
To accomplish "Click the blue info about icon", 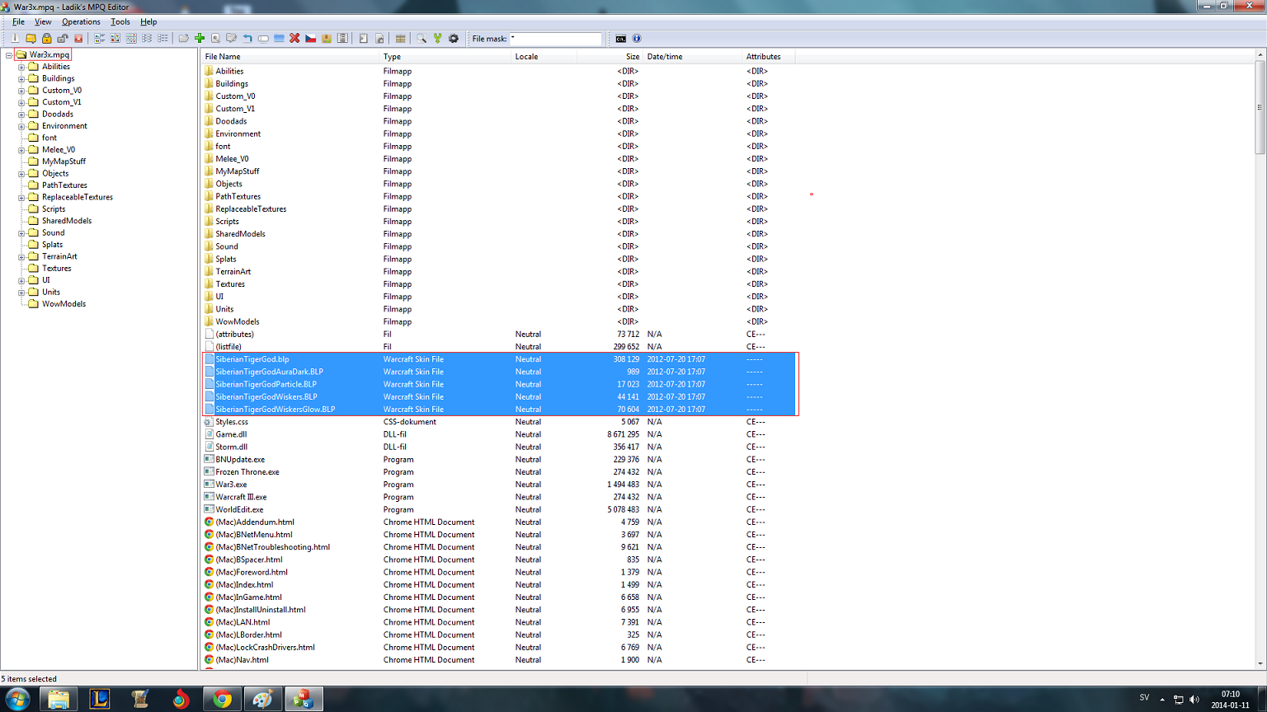I will click(x=637, y=38).
